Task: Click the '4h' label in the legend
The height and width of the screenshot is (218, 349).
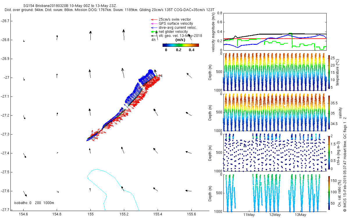Action: pyautogui.click(x=153, y=40)
